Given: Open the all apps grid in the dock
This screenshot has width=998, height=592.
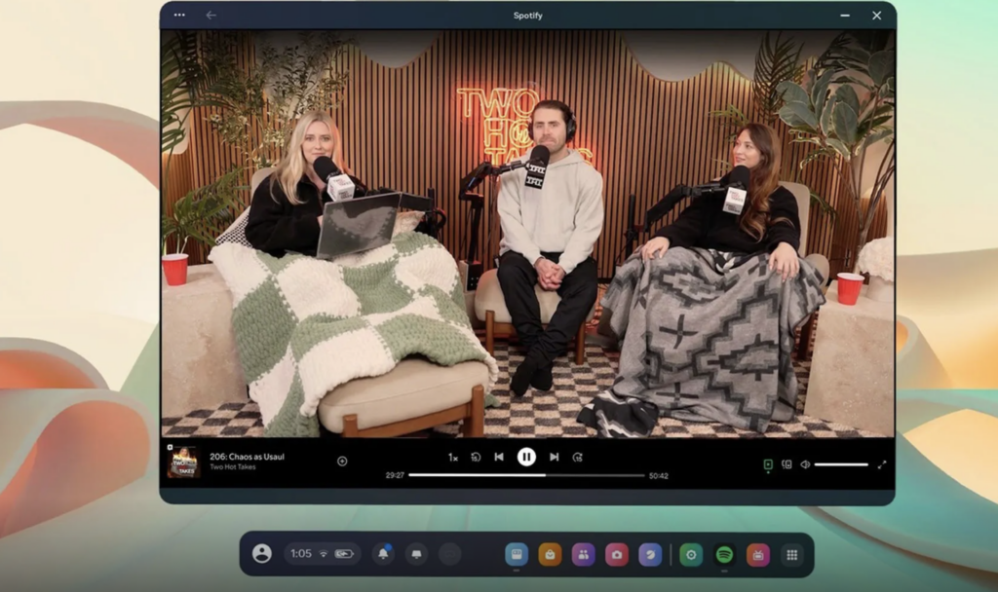Looking at the screenshot, I should [x=791, y=555].
